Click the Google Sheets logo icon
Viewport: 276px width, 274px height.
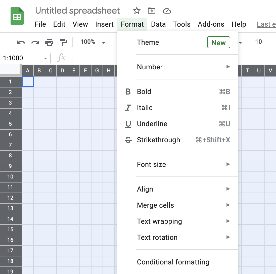pyautogui.click(x=17, y=16)
